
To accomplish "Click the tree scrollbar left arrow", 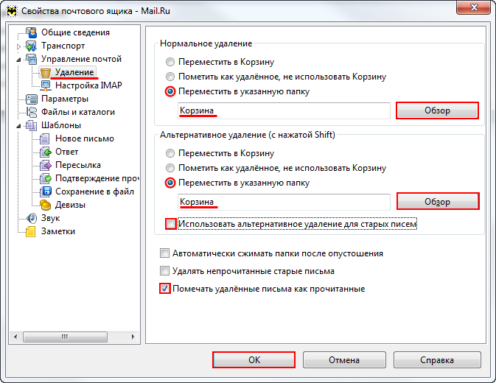I will tap(15, 337).
